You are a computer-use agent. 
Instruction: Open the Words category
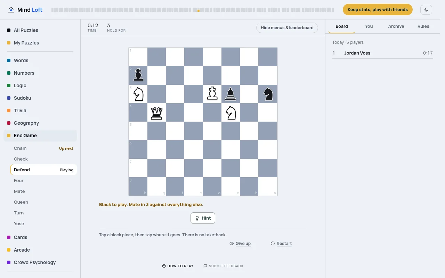[x=40, y=60]
